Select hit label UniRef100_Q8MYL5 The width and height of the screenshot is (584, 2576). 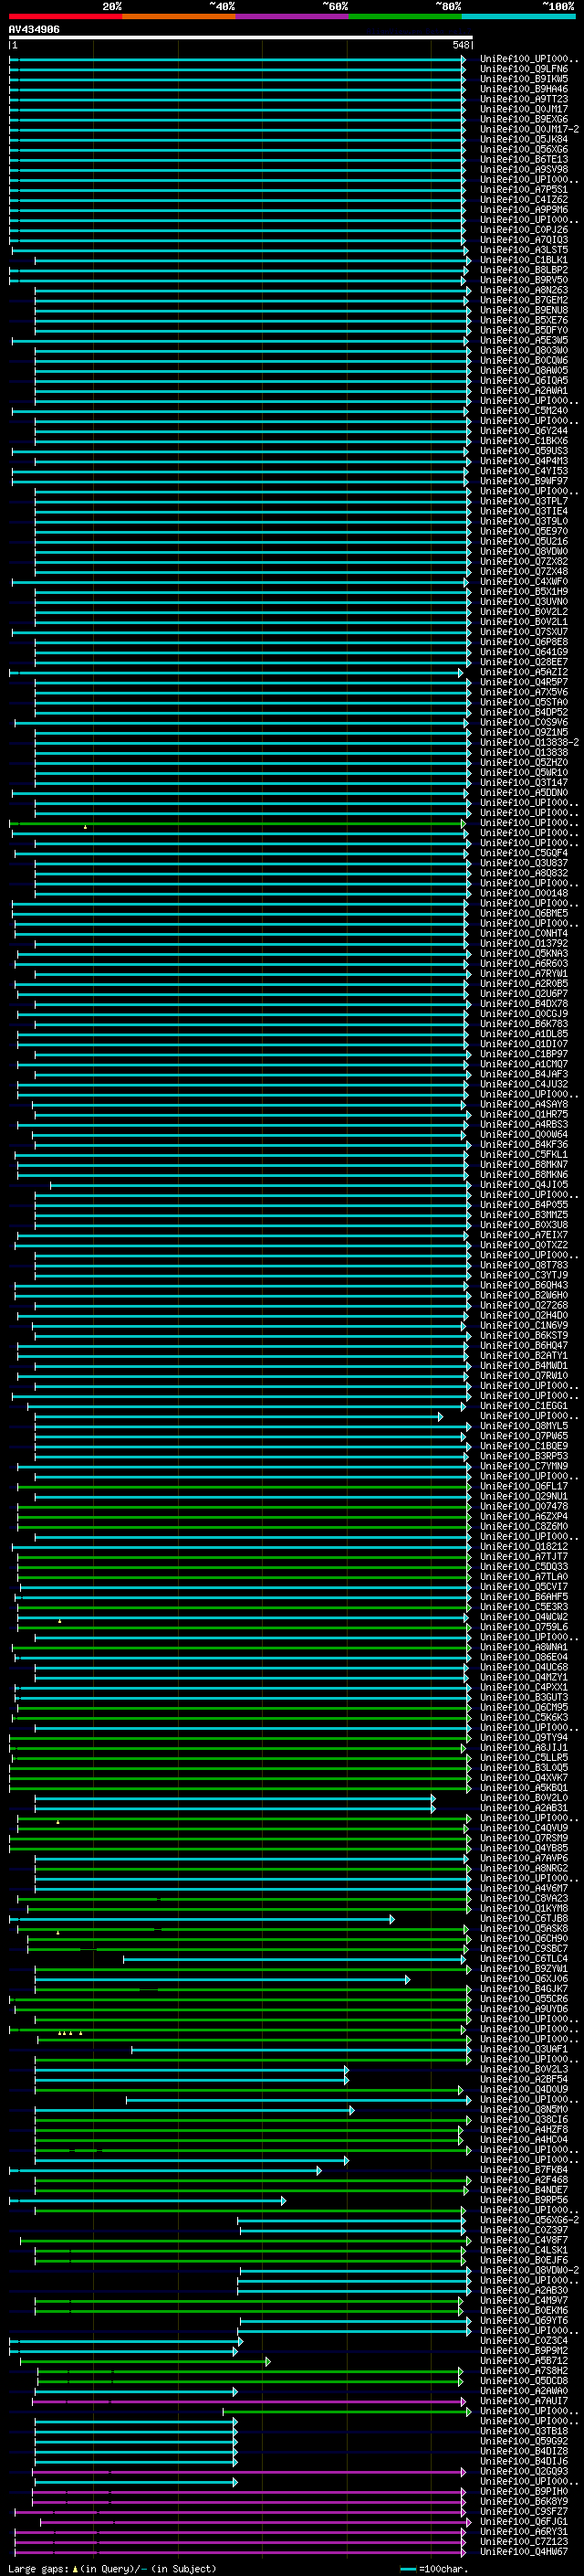click(x=524, y=1426)
